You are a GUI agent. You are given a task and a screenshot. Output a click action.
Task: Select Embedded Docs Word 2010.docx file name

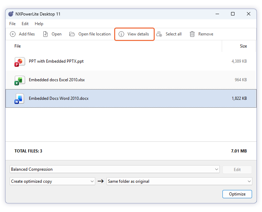(59, 98)
